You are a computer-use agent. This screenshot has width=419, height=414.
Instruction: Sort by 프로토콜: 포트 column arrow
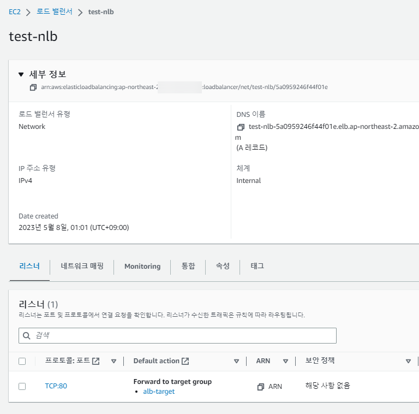coord(113,362)
